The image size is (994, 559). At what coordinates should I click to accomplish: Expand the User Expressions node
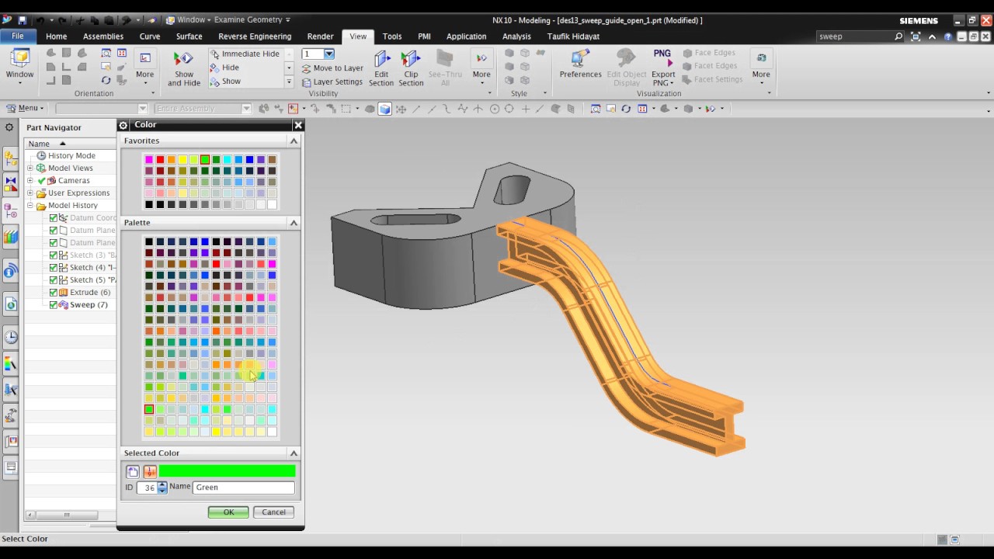click(30, 193)
